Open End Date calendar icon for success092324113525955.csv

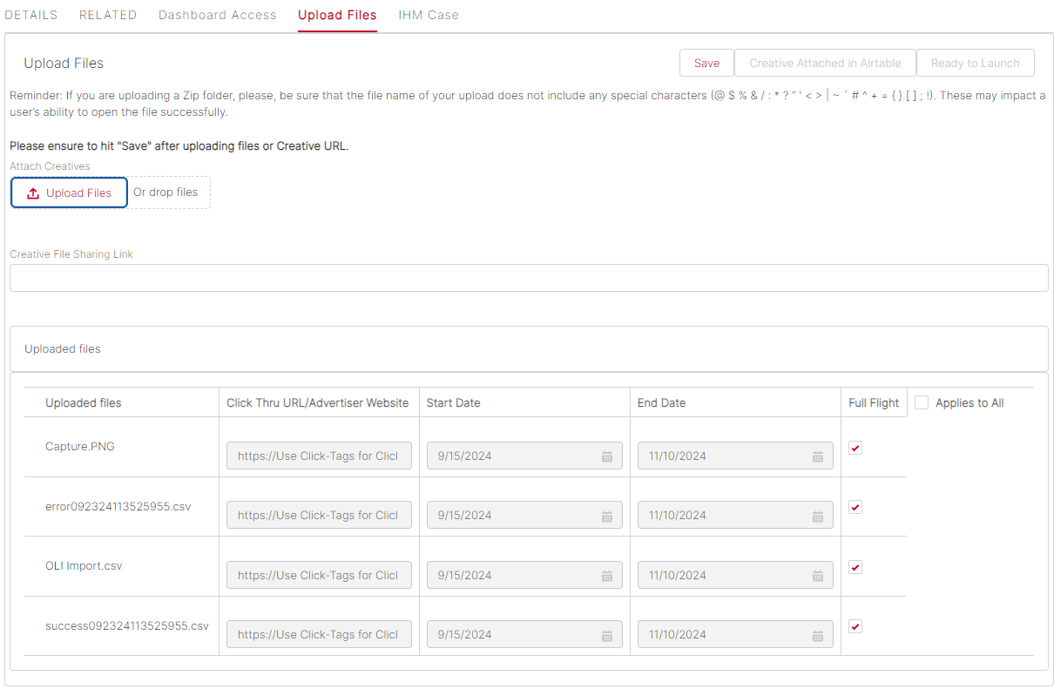818,635
